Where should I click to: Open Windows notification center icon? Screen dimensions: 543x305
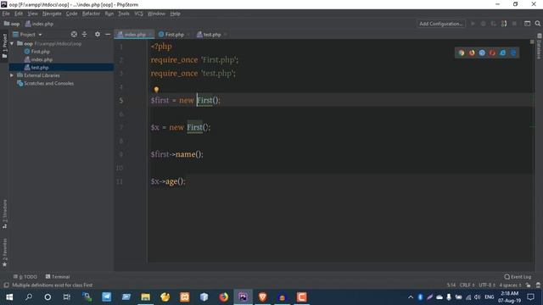tap(531, 297)
